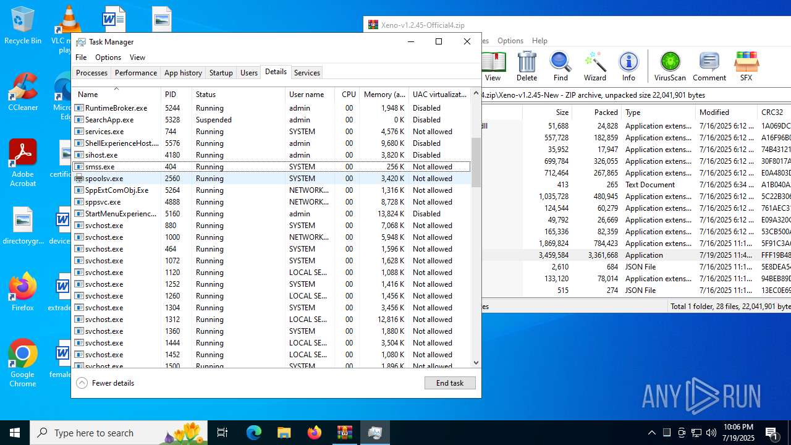This screenshot has width=791, height=445.
Task: Open File Explorer from taskbar
Action: 284,433
